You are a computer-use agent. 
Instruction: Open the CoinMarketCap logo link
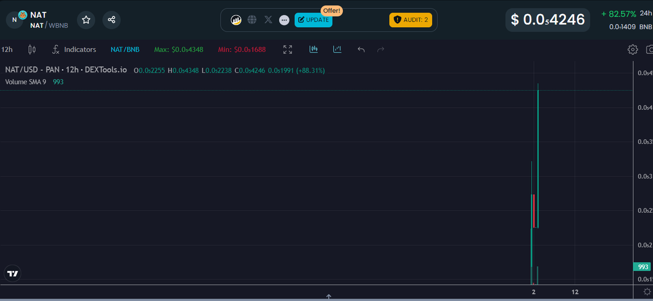(x=236, y=20)
